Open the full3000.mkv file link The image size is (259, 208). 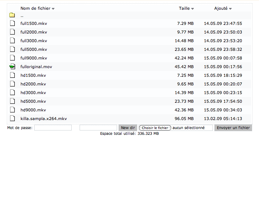point(34,41)
